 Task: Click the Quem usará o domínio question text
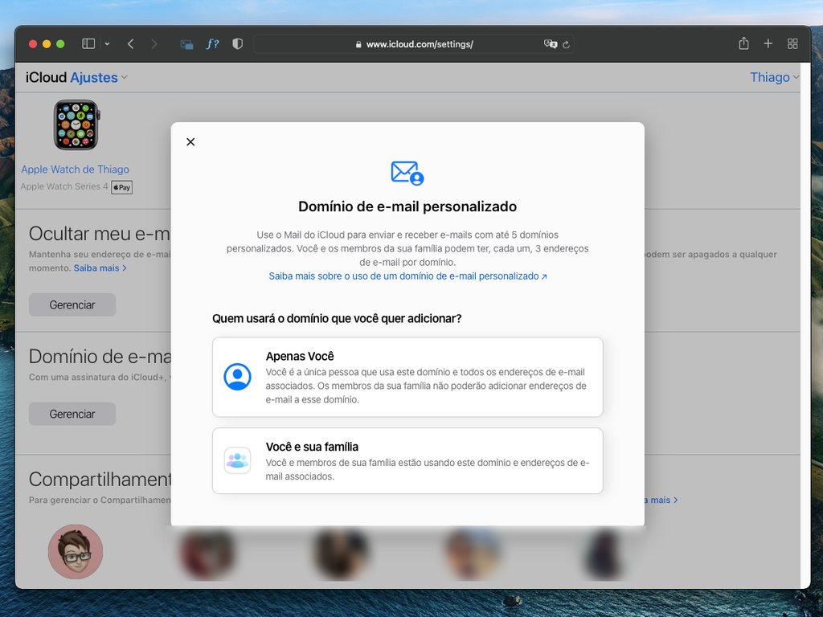(337, 318)
